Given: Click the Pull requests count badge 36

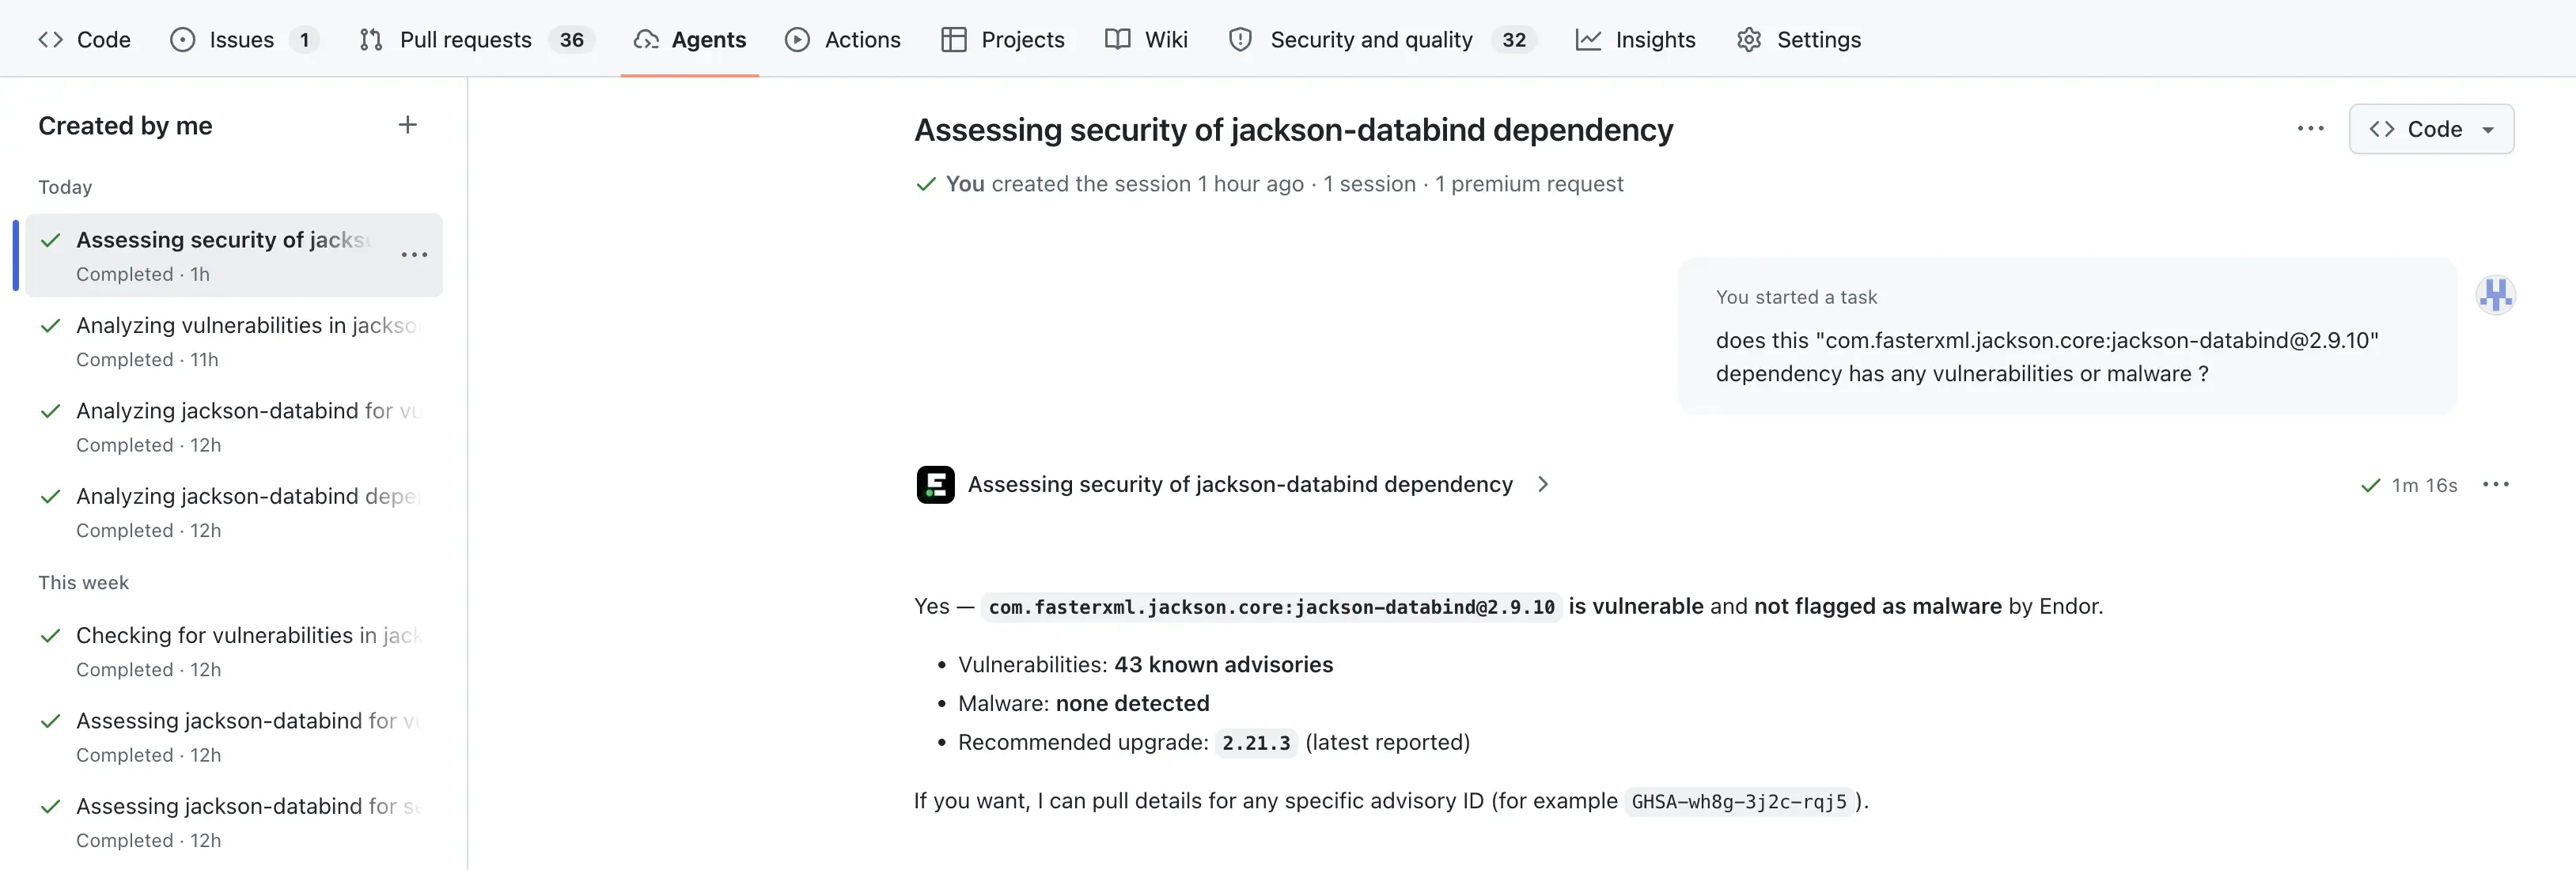Looking at the screenshot, I should coord(571,39).
